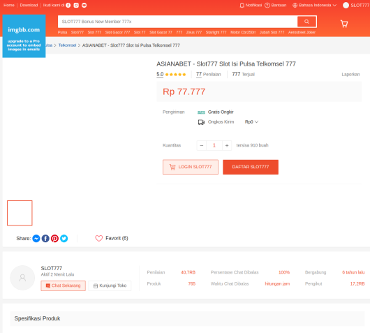Viewport: 370px width, 333px height.
Task: Expand the Ongkos Kirim Rp0 dropdown
Action: tap(251, 122)
